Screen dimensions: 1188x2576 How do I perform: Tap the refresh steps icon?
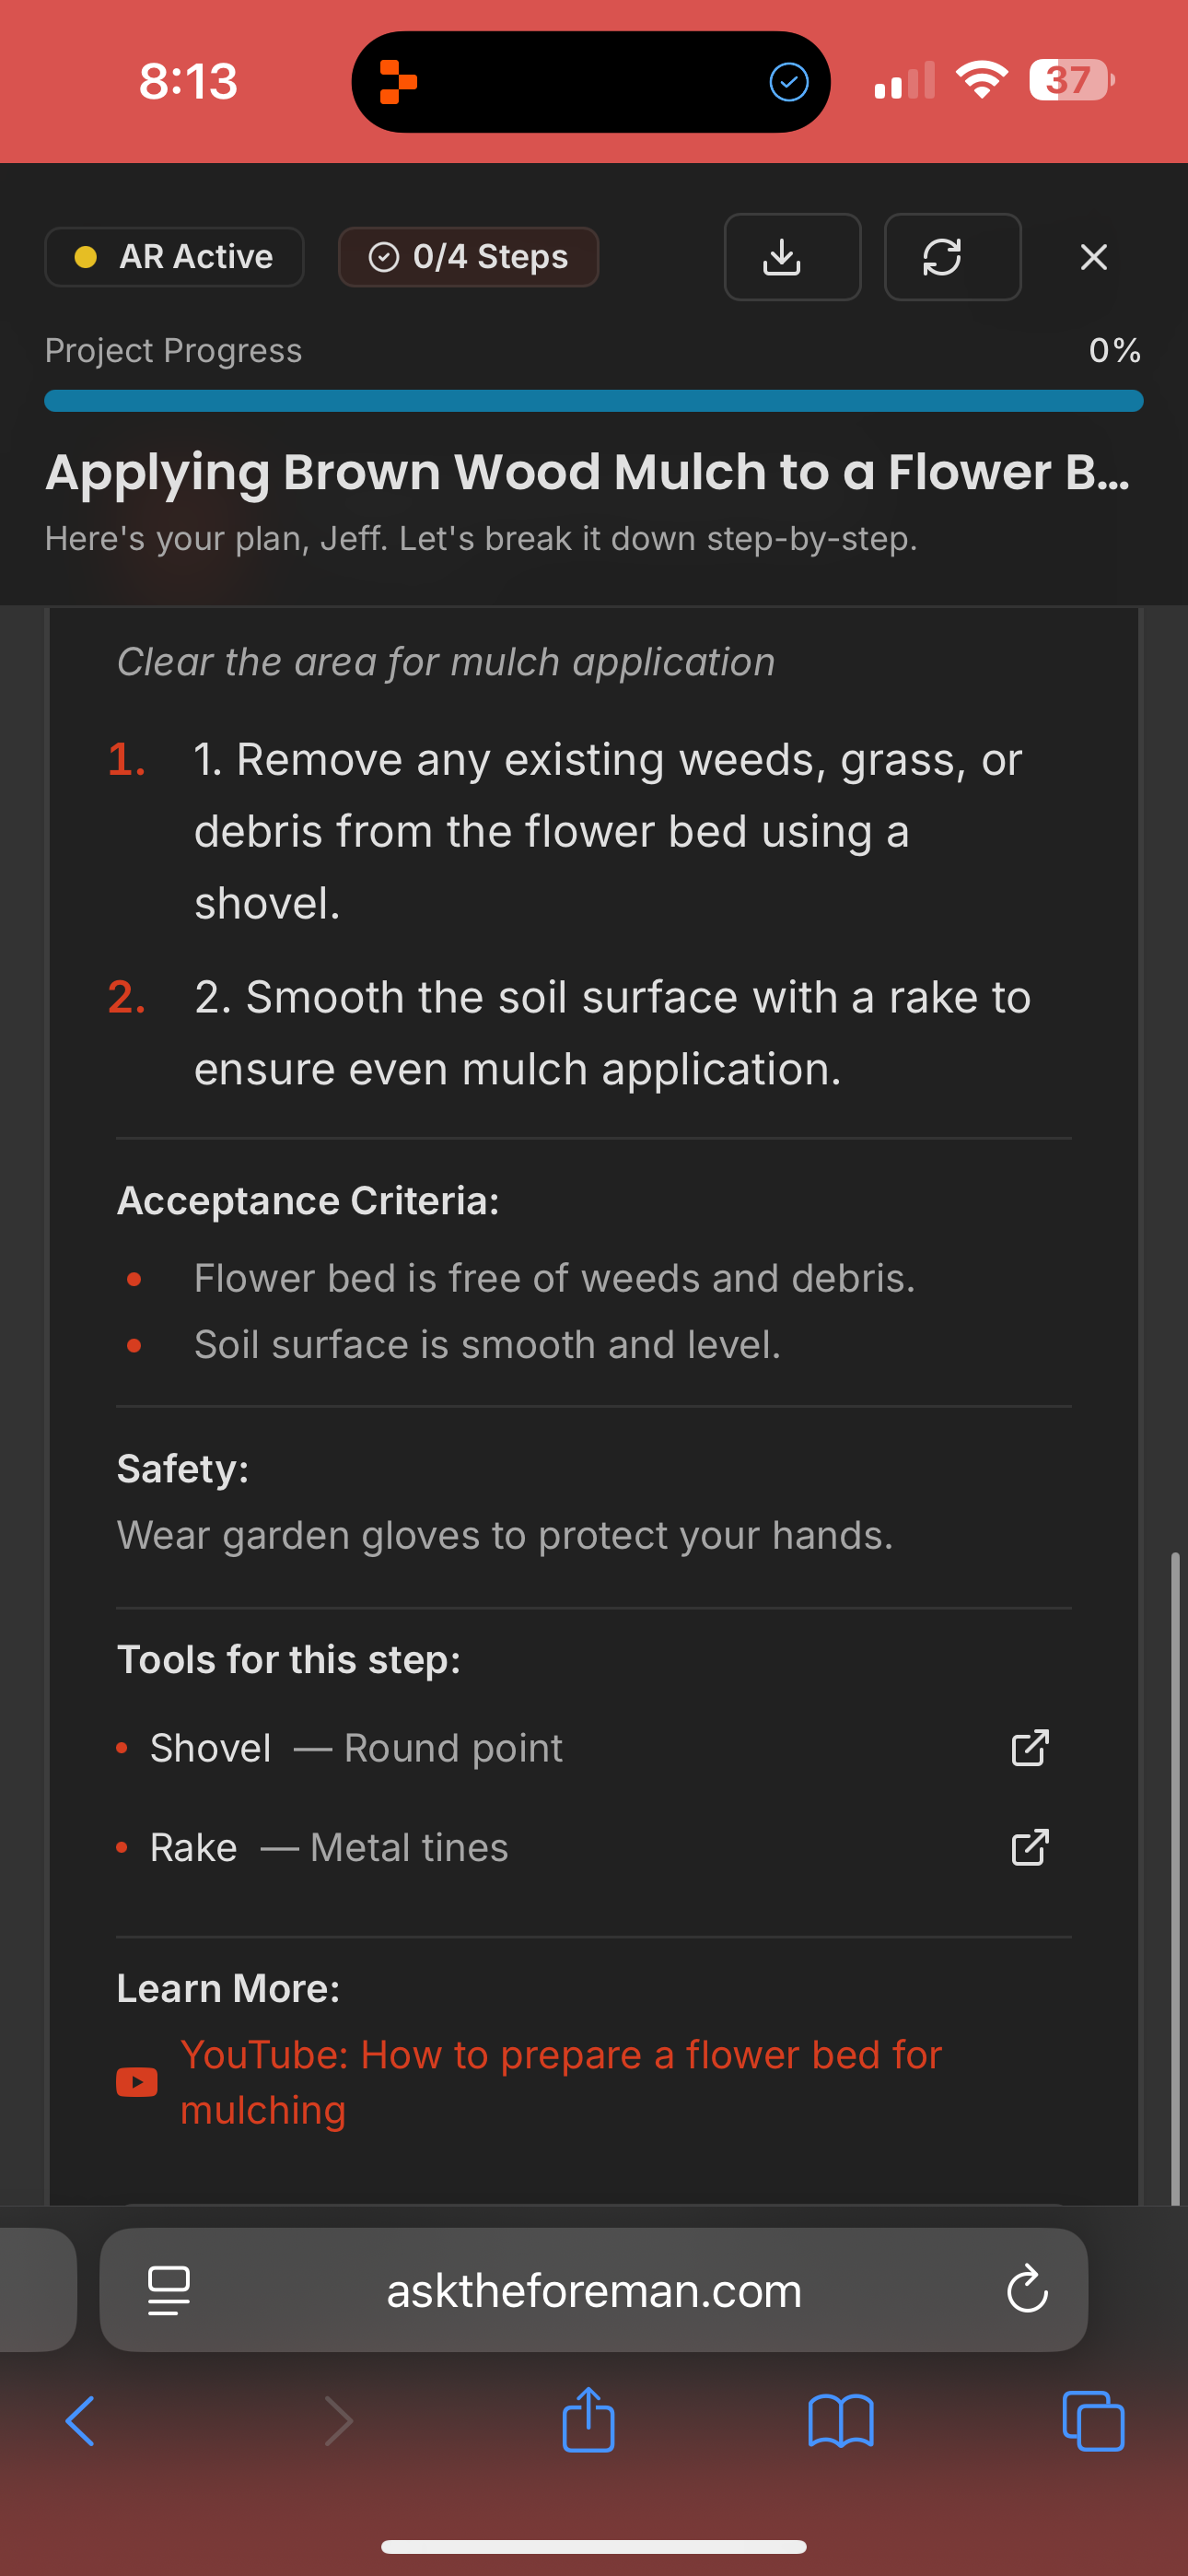951,257
